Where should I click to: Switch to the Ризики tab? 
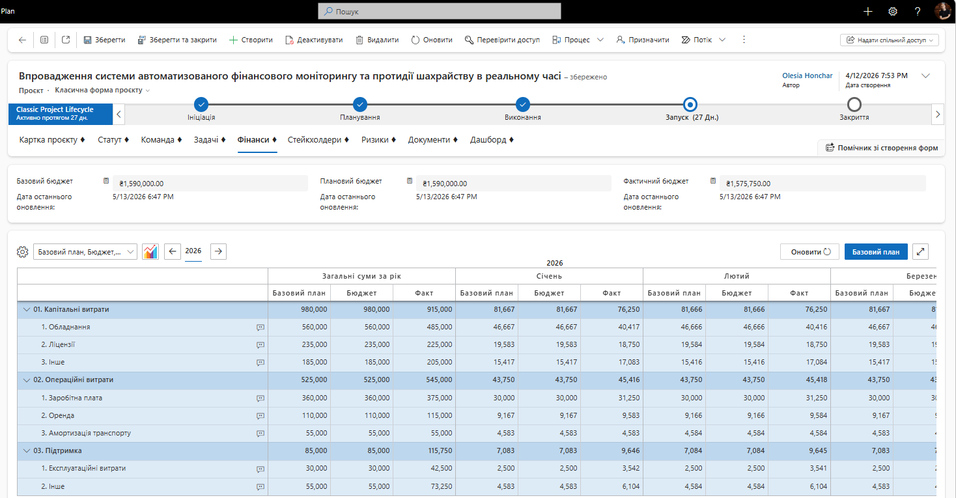pyautogui.click(x=378, y=140)
